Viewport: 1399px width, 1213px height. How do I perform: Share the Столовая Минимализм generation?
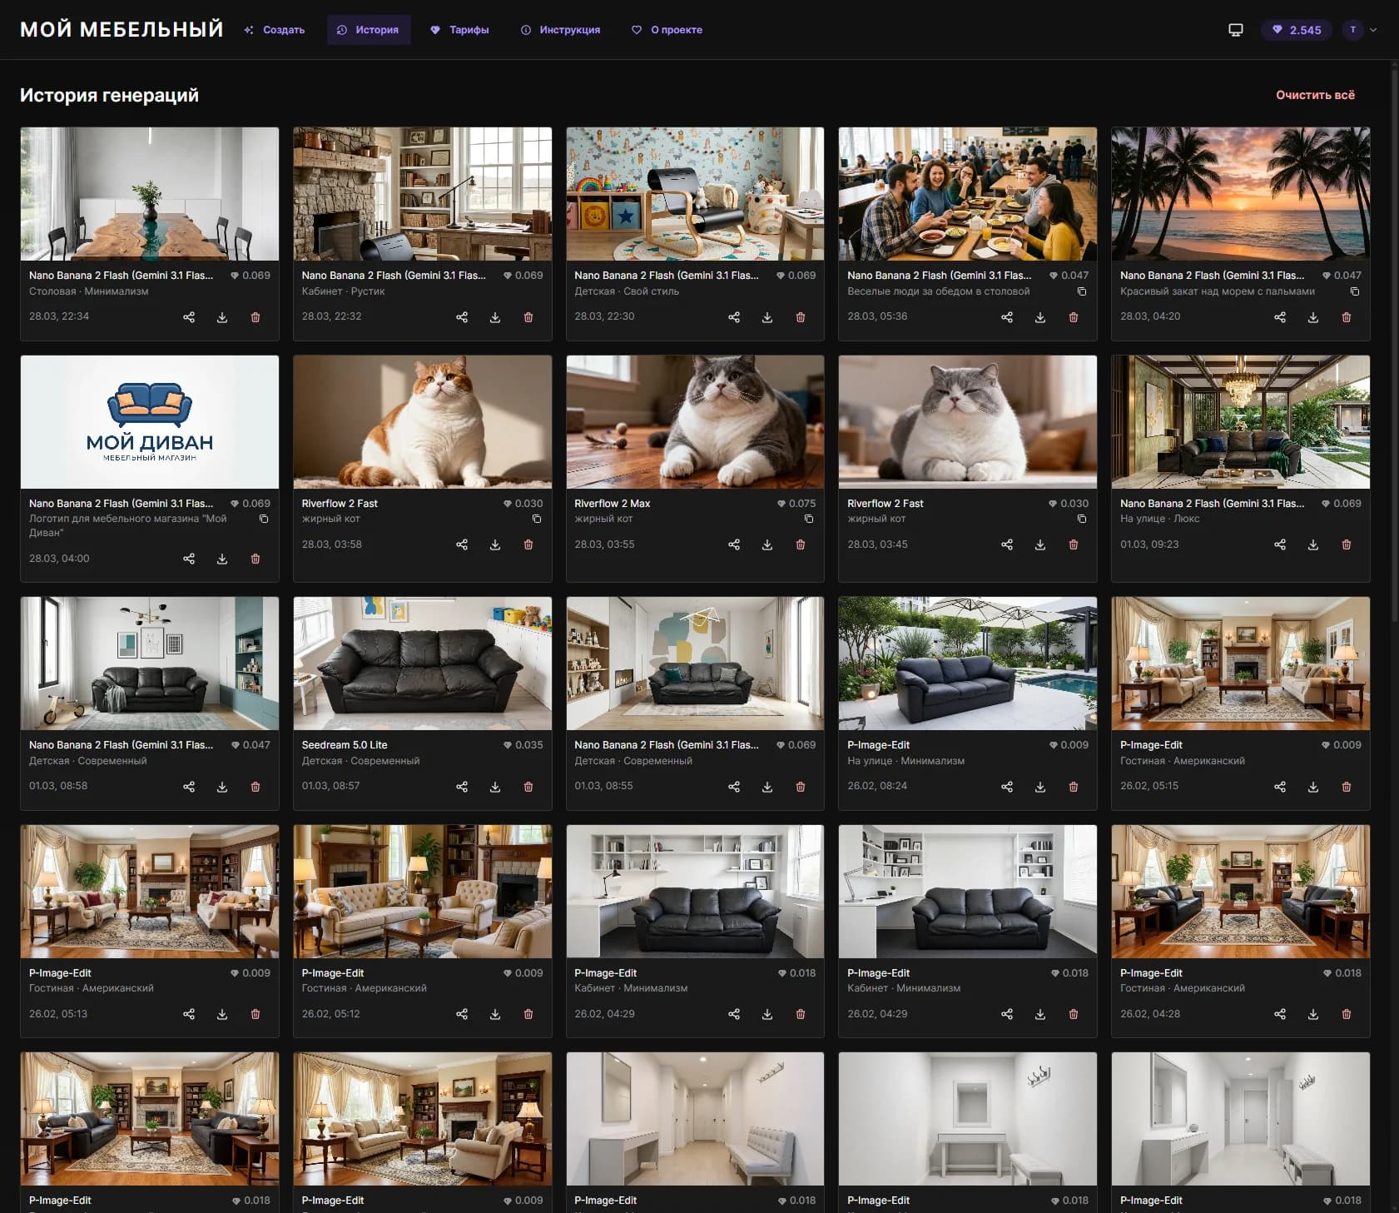pyautogui.click(x=189, y=317)
